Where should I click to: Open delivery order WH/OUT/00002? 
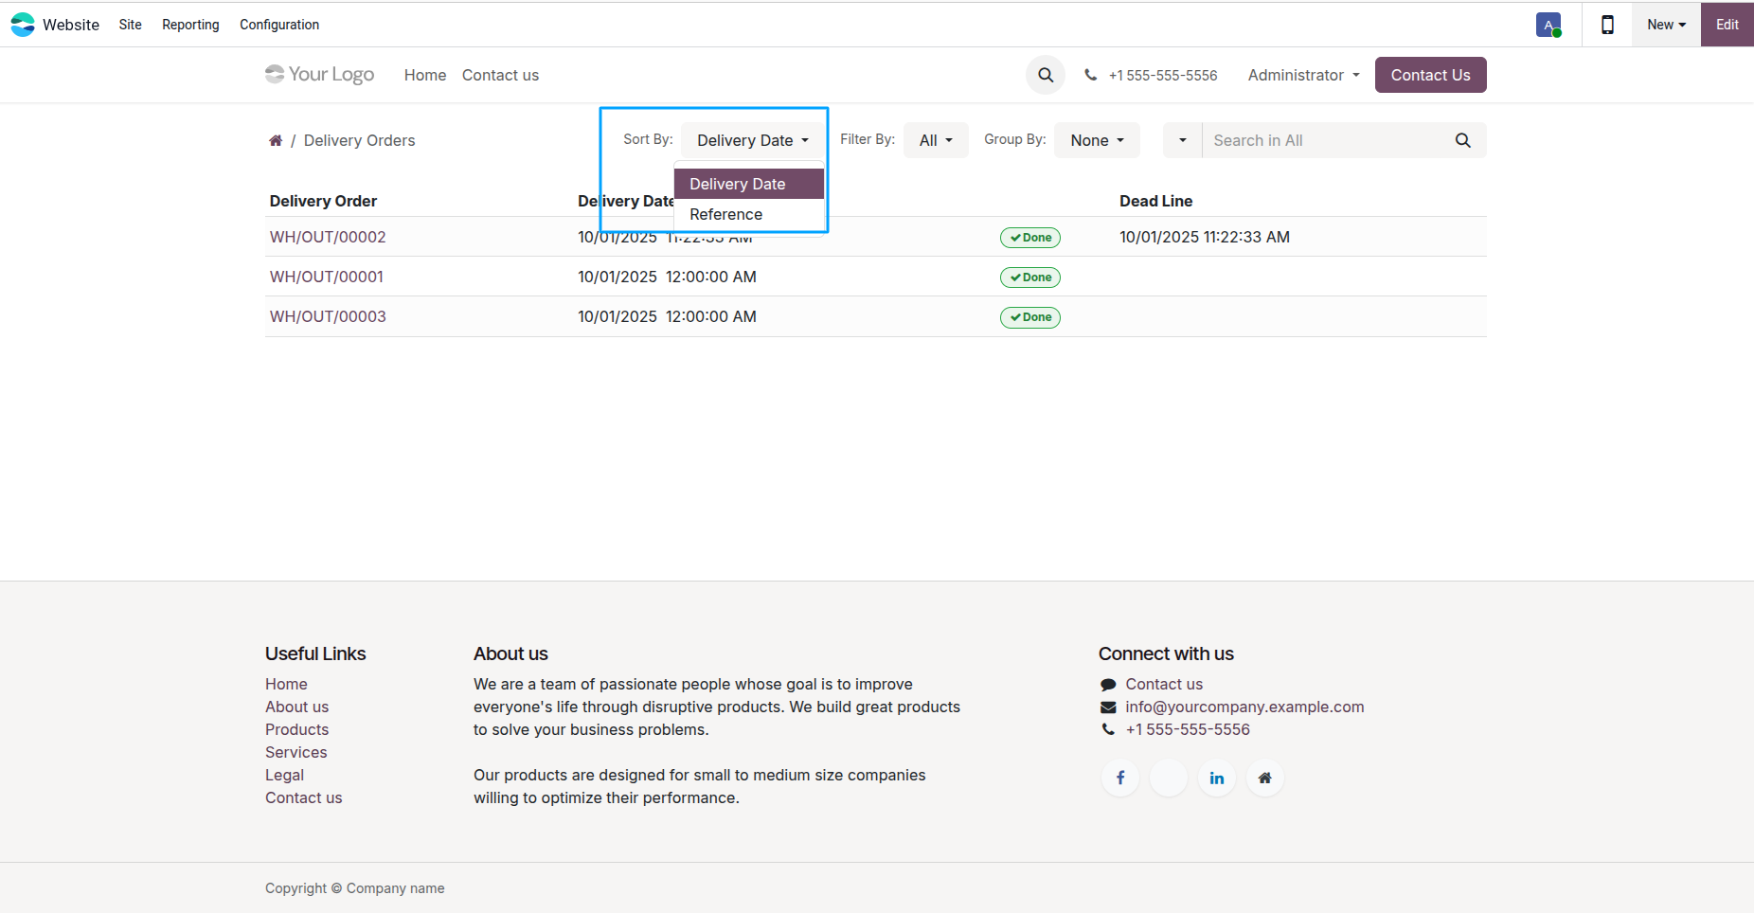coord(328,237)
